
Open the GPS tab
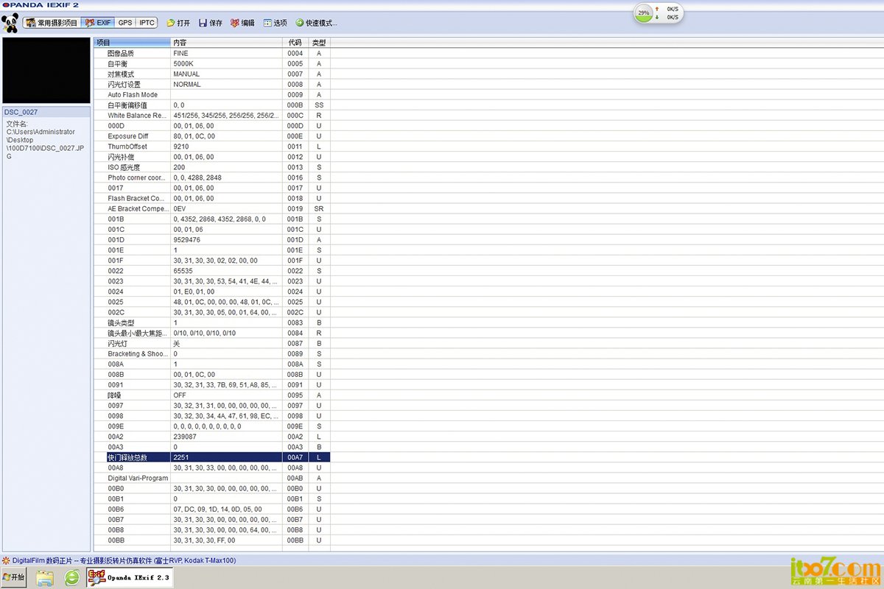[x=125, y=23]
